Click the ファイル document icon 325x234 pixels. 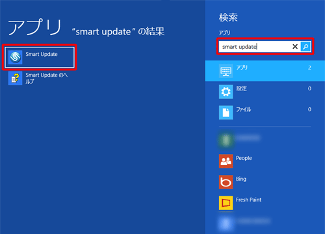click(x=226, y=112)
